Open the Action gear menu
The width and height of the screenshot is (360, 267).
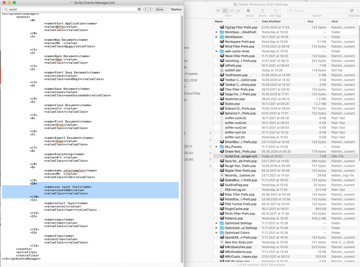coord(250,10)
